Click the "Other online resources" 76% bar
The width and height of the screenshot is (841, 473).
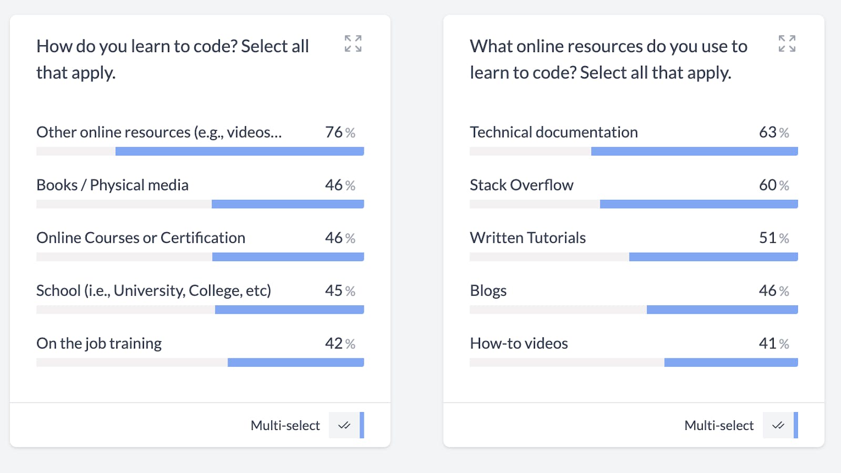tap(240, 151)
